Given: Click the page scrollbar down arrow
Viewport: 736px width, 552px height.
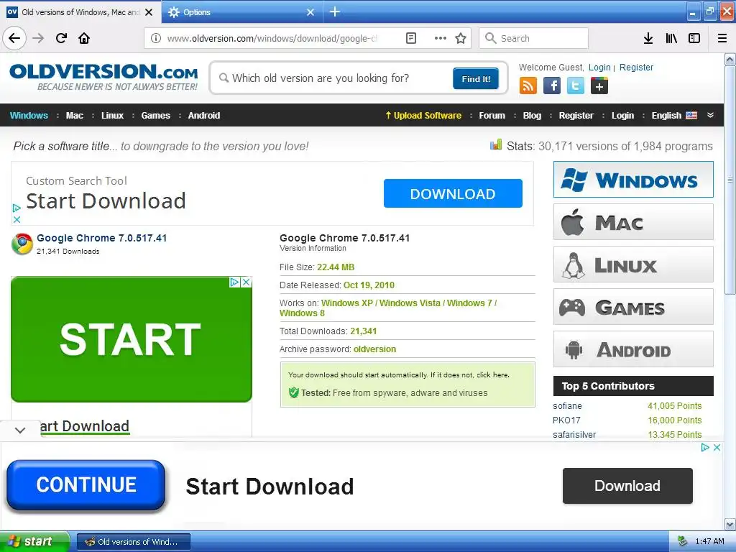Looking at the screenshot, I should click(730, 524).
